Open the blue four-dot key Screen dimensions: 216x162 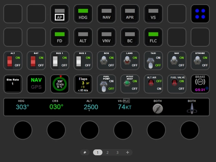coord(200,14)
